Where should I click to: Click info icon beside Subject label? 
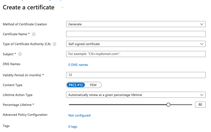point(20,54)
